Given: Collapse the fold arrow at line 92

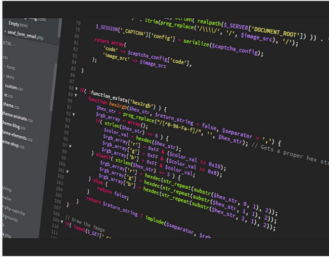Looking at the screenshot, I should (x=74, y=115).
